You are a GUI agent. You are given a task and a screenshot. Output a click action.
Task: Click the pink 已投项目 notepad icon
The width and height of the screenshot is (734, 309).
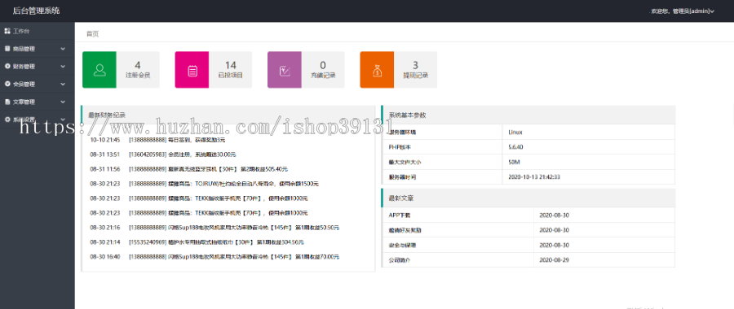pos(192,70)
